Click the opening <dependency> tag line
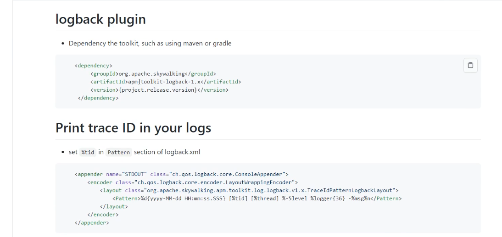 pos(93,66)
